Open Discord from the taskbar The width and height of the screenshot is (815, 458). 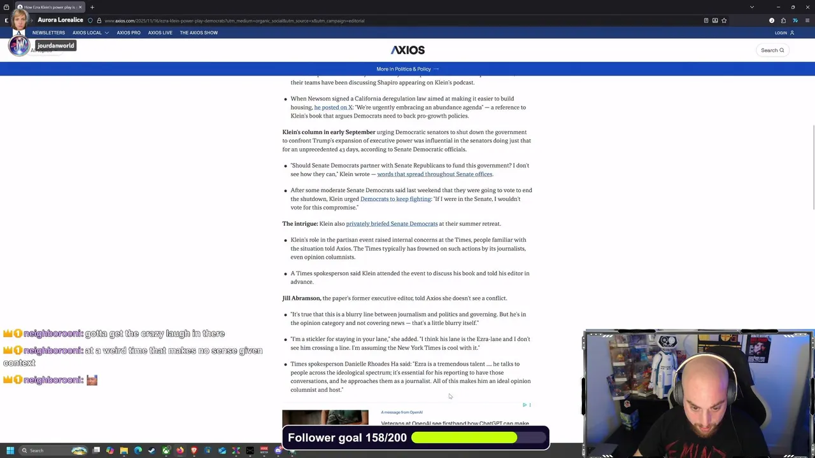click(x=278, y=450)
